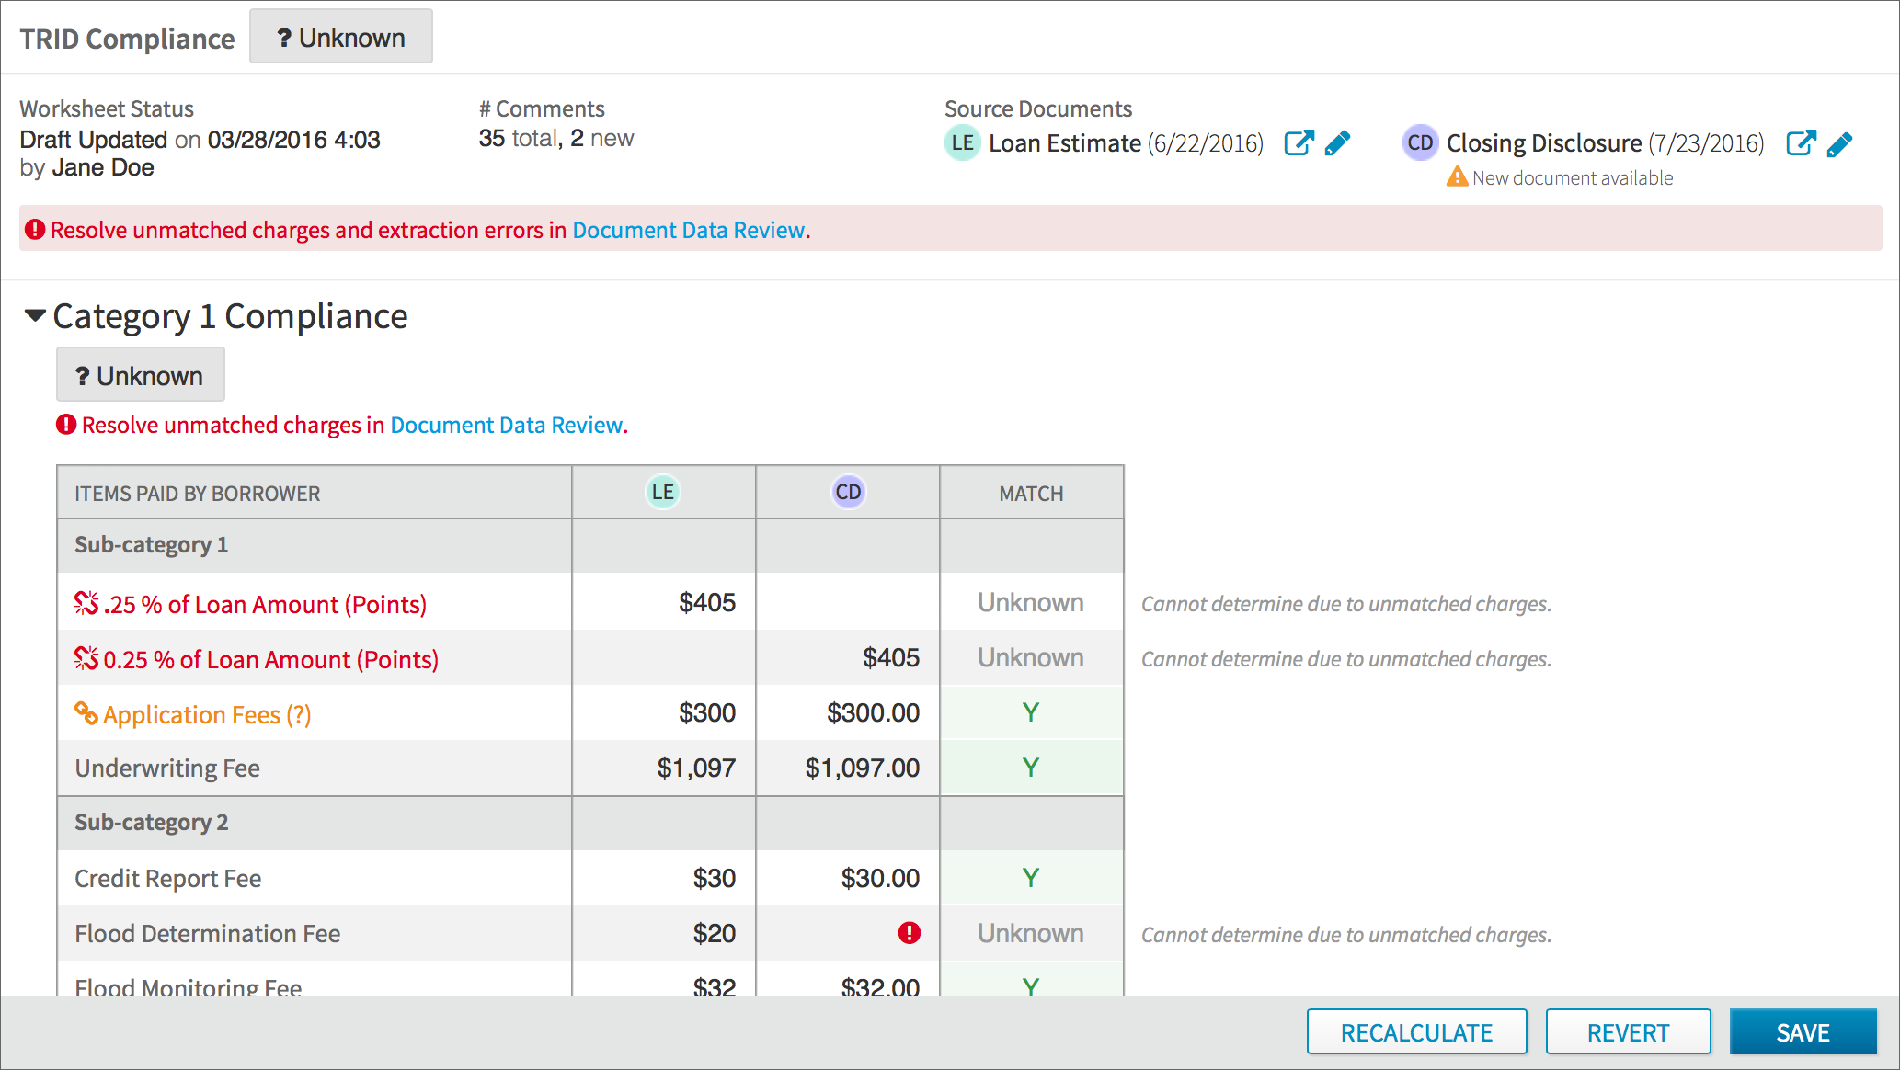This screenshot has width=1900, height=1070.
Task: Click orange link icon beside Application Fees
Action: tap(86, 713)
